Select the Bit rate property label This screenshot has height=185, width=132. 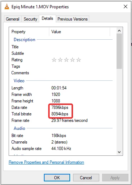tap(17, 136)
